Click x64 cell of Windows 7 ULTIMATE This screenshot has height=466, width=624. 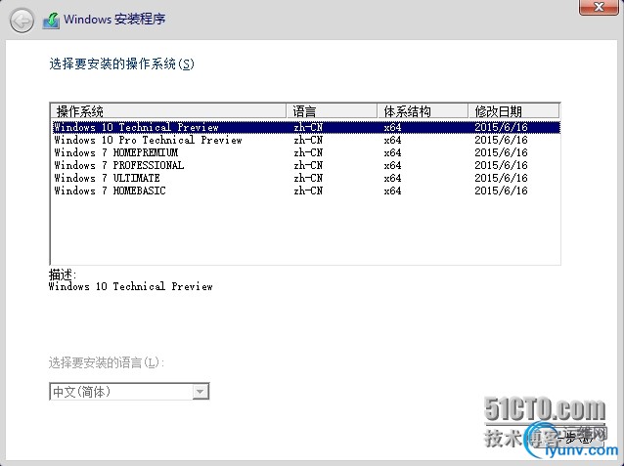click(x=392, y=178)
